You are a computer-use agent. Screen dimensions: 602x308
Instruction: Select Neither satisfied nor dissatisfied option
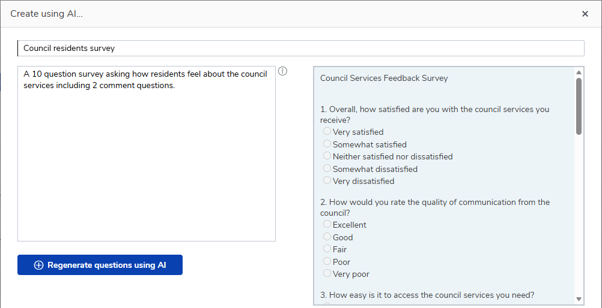point(327,156)
